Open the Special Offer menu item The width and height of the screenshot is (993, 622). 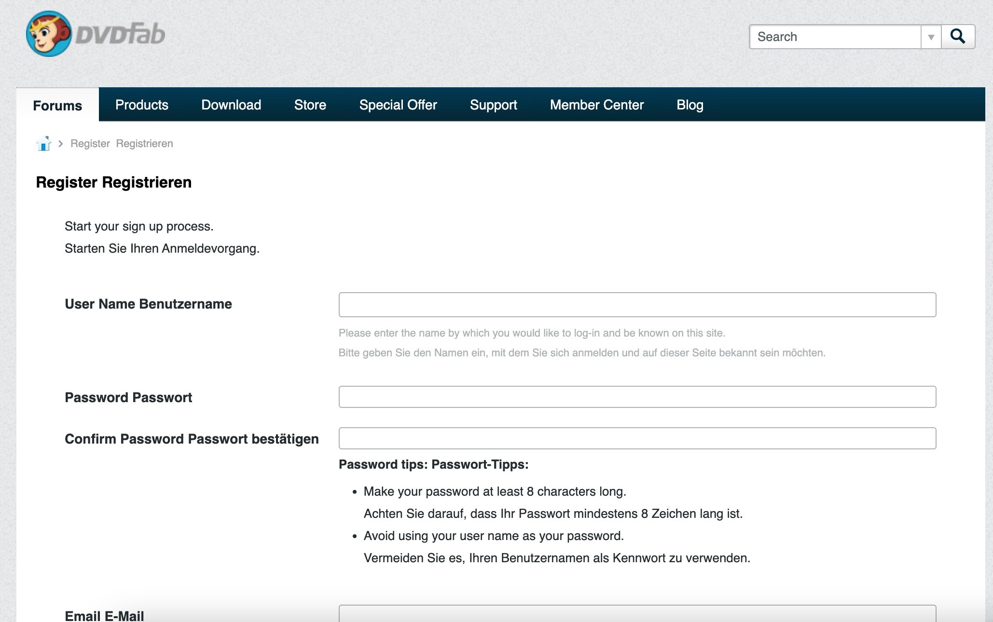(398, 105)
